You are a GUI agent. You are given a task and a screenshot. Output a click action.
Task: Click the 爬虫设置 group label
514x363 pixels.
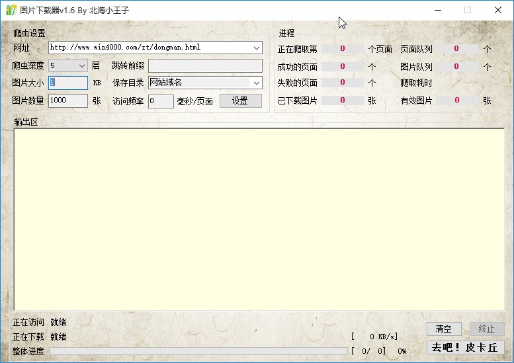coord(29,33)
